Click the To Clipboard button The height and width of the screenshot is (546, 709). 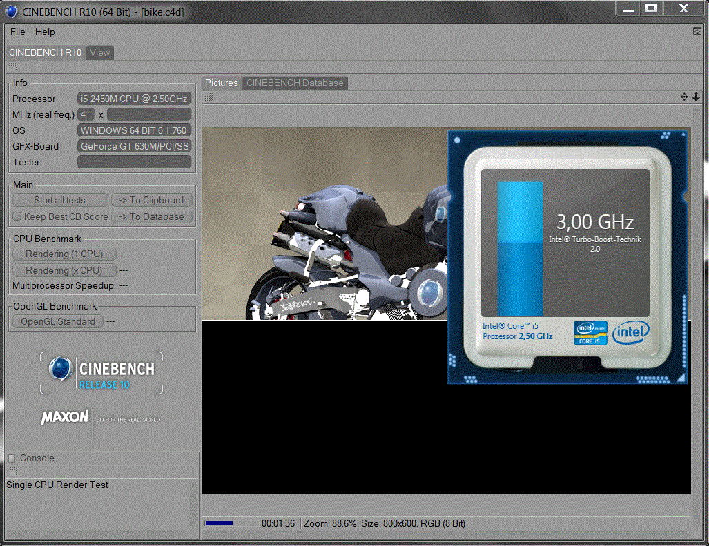pyautogui.click(x=151, y=200)
